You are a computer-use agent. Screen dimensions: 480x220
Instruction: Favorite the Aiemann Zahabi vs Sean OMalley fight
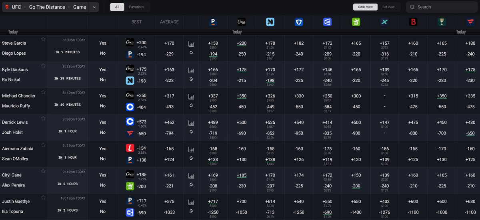(43, 145)
